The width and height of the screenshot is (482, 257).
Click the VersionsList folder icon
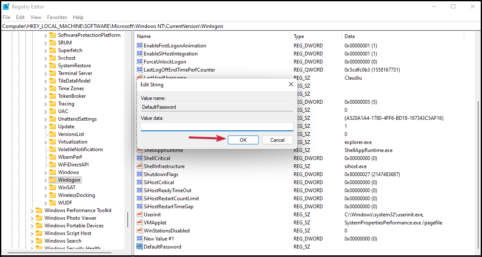(53, 134)
